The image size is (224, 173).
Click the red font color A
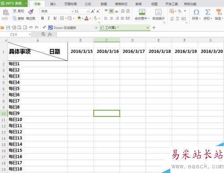pyautogui.click(x=86, y=18)
